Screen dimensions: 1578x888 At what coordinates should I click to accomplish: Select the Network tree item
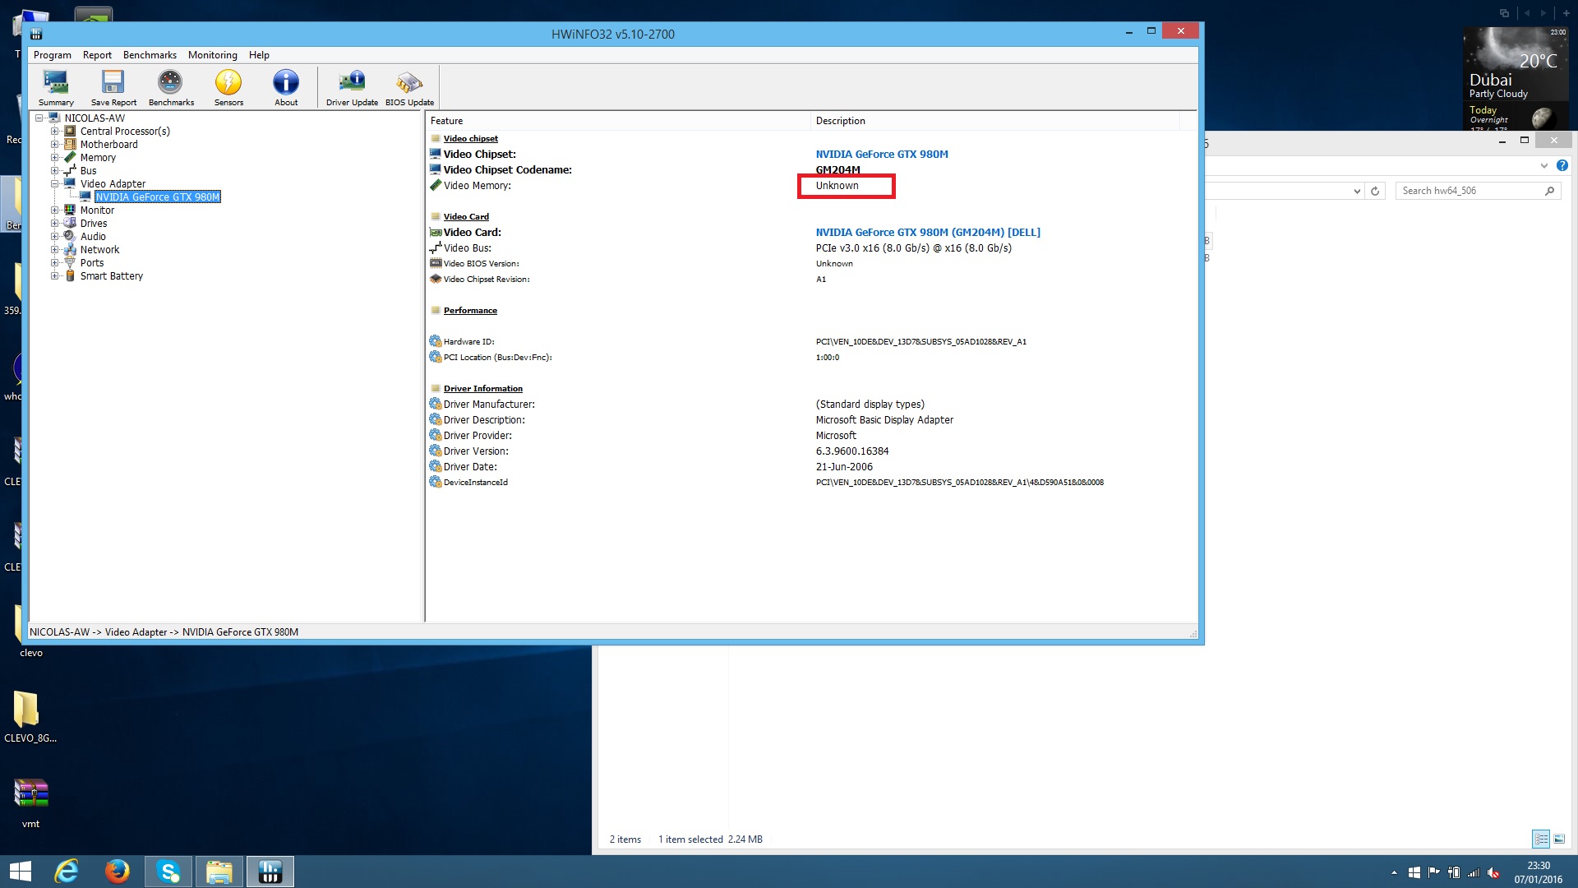[99, 249]
